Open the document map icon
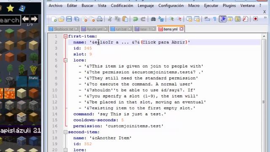Screen dimensions: 270x152 238,19
